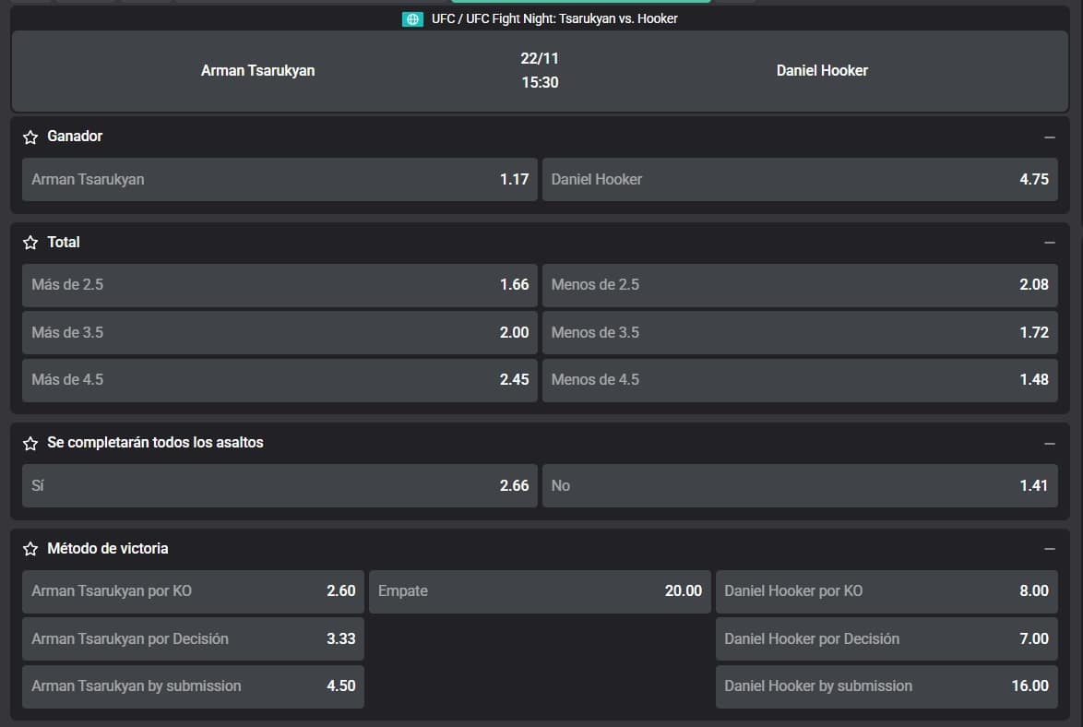Choose Daniel Hooker by submission at 16.00

886,686
